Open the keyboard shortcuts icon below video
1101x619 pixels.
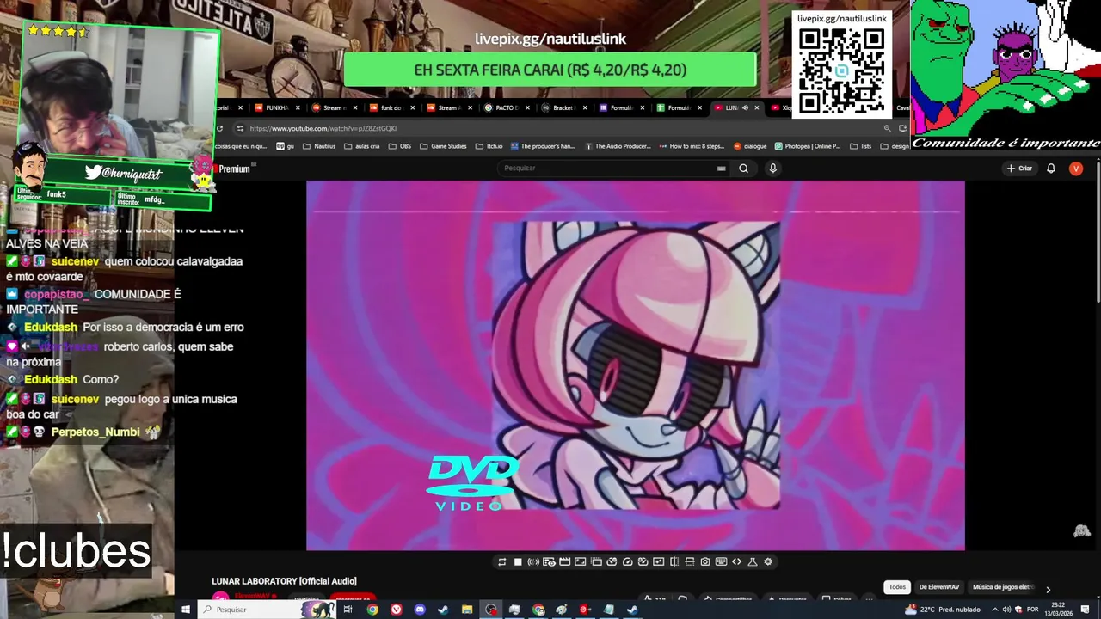click(x=721, y=561)
